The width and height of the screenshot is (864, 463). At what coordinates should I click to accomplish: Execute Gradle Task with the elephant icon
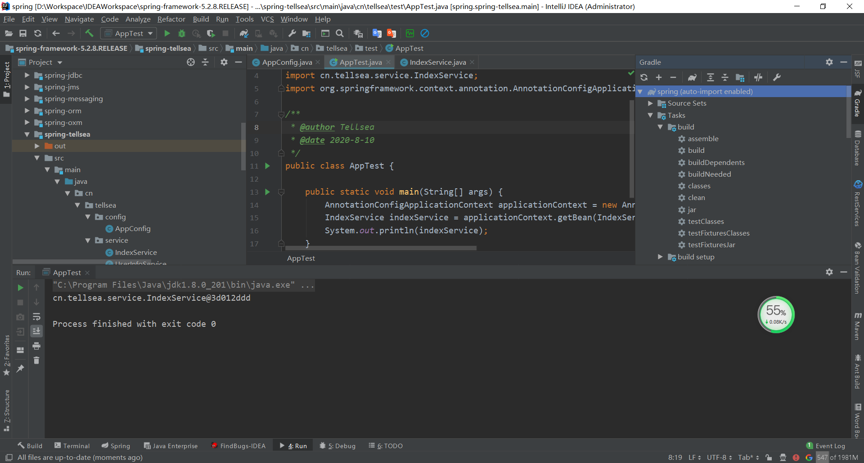pyautogui.click(x=692, y=77)
